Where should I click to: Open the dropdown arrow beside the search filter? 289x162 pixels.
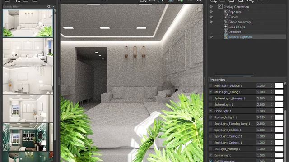pos(53,7)
